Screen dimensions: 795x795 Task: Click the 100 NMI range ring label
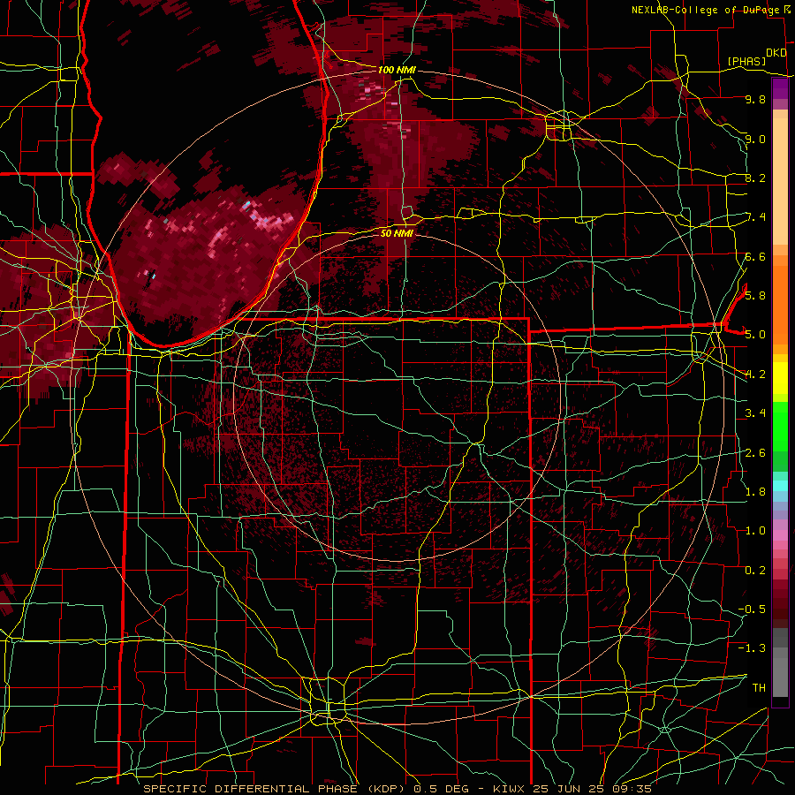(x=397, y=70)
